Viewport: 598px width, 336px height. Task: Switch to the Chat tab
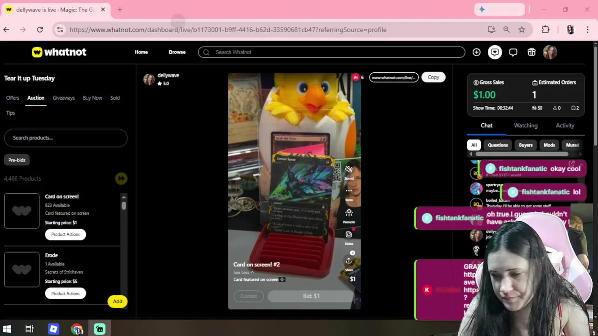[486, 126]
